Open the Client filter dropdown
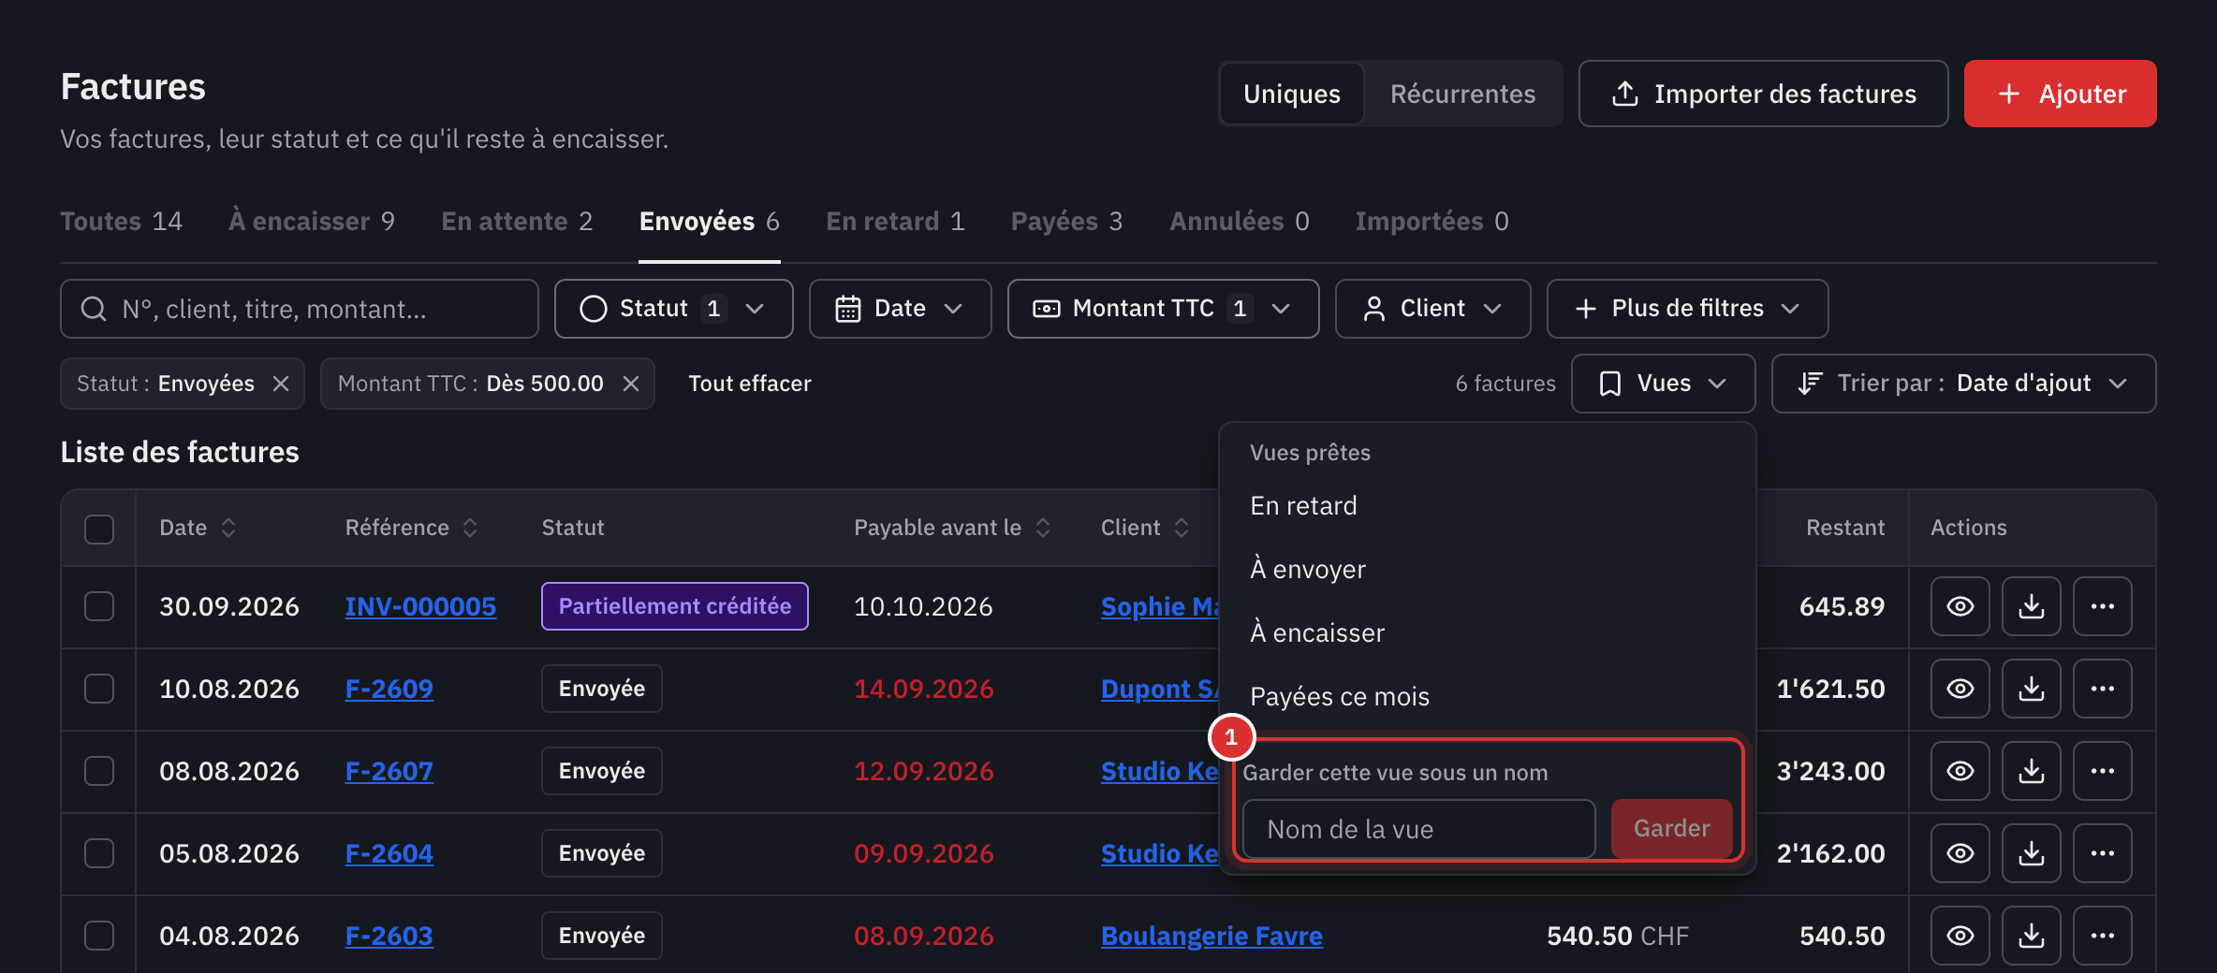The image size is (2217, 973). (1432, 309)
